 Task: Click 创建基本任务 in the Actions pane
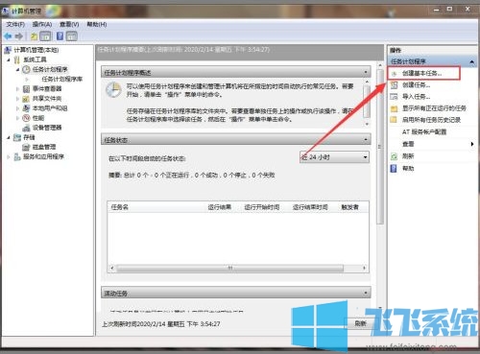coord(421,73)
